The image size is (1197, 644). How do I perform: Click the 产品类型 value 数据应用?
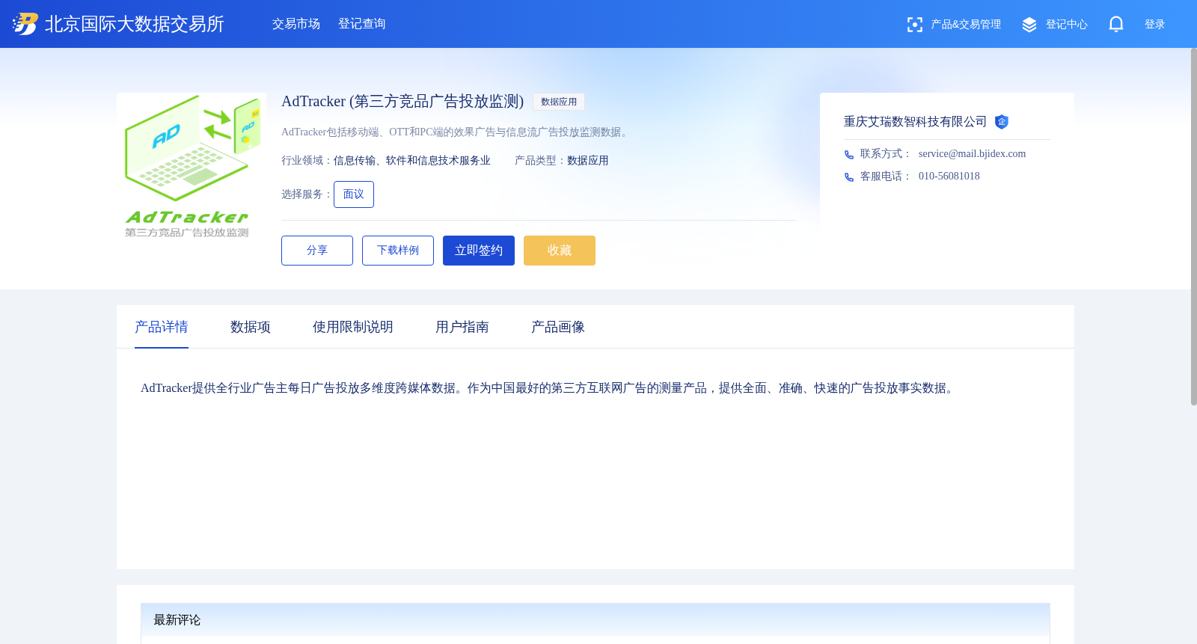tap(588, 161)
